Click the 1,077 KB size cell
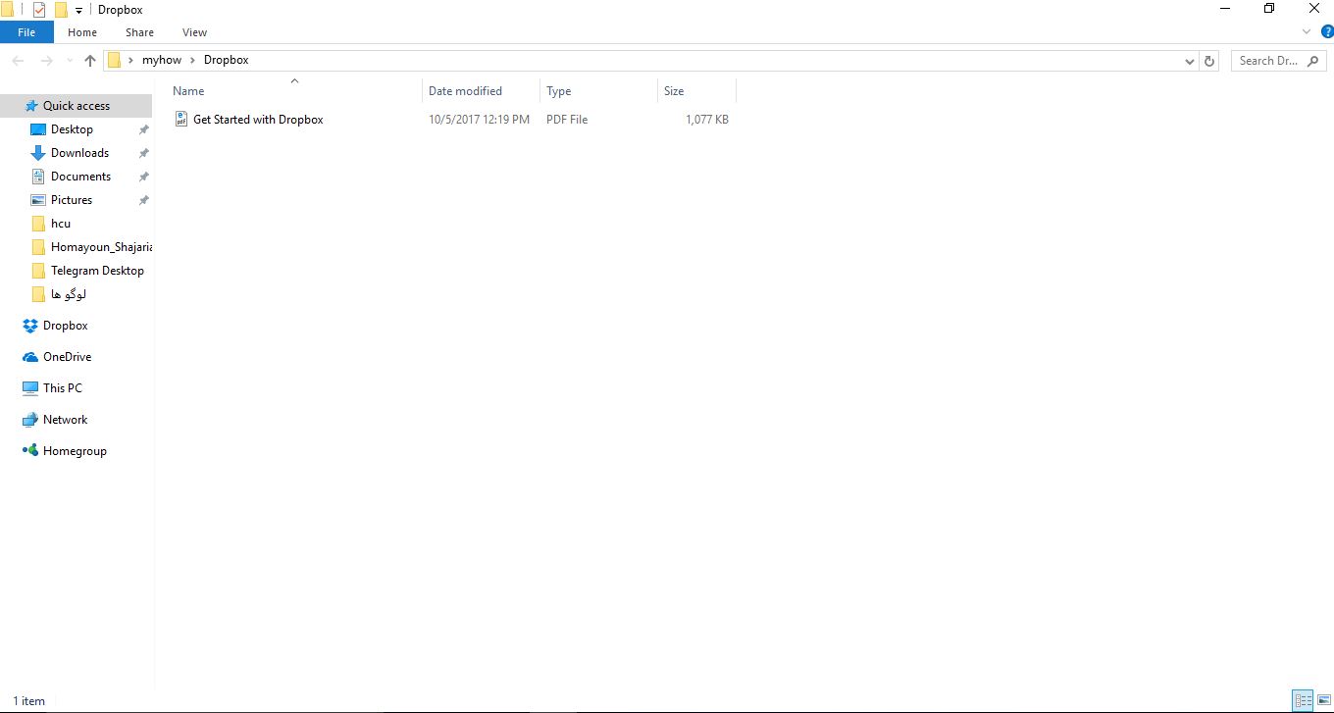 [x=707, y=120]
